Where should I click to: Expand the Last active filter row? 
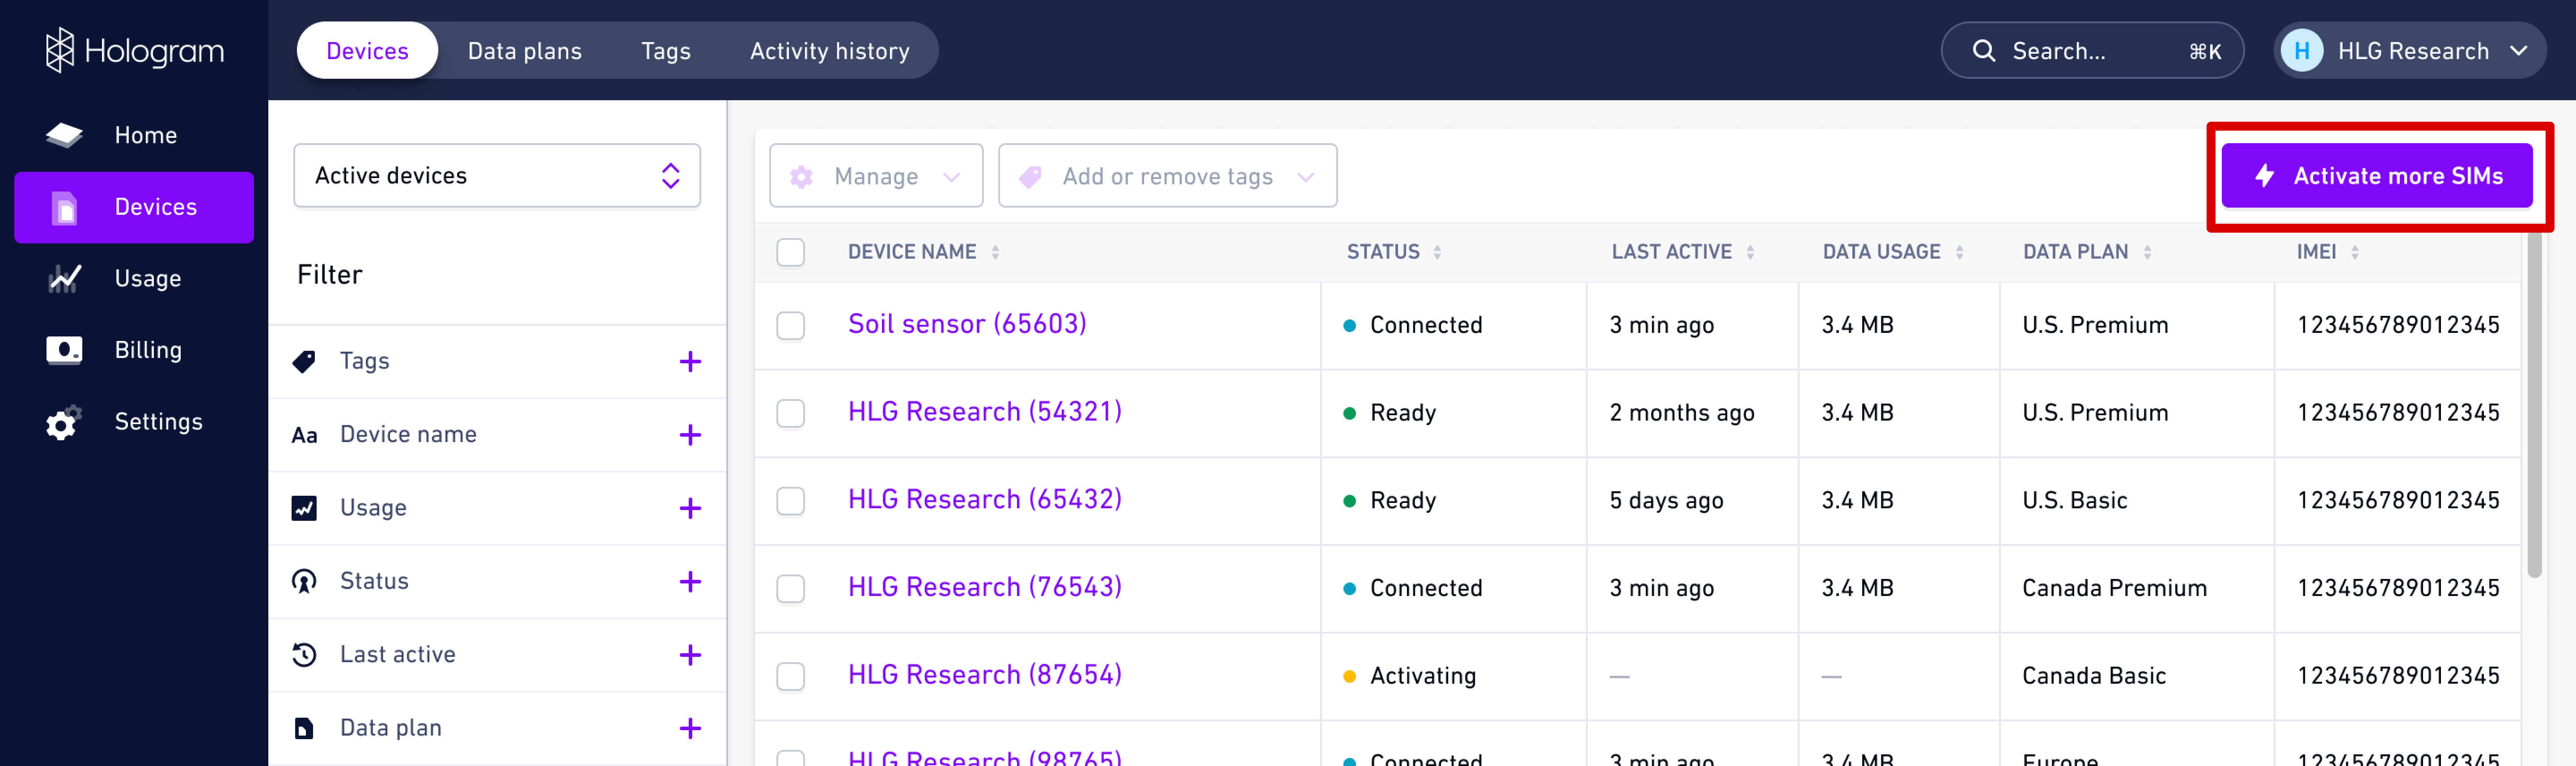coord(497,655)
